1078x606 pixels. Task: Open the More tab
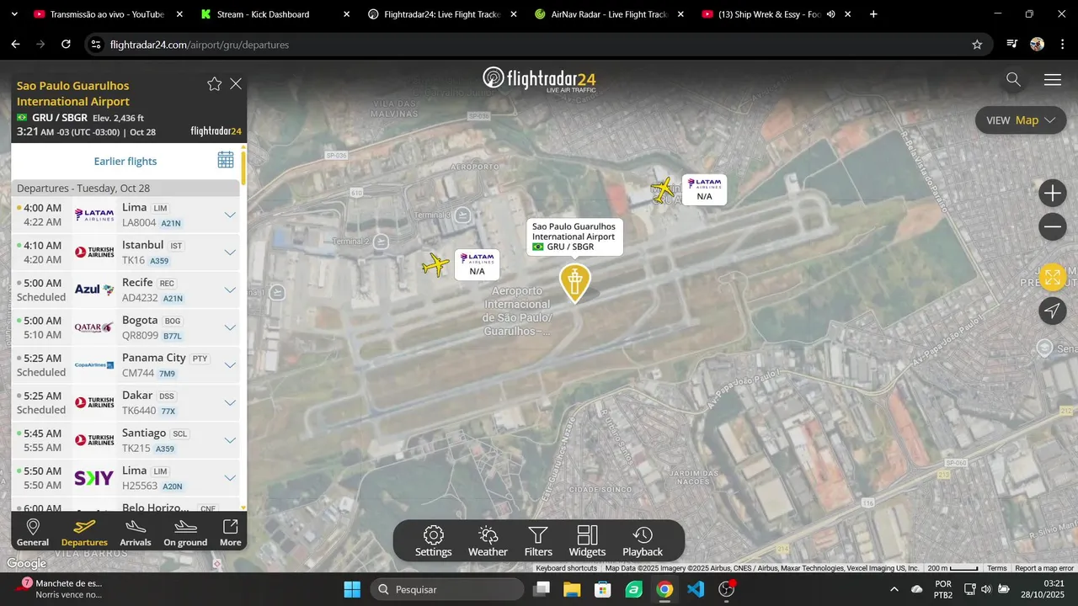click(x=231, y=533)
